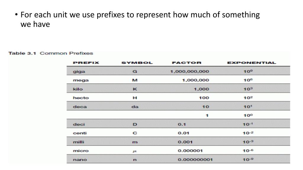
Task: Select the milli prefix cell
Action: click(78, 142)
